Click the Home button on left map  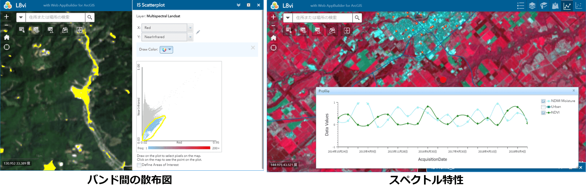(x=7, y=37)
